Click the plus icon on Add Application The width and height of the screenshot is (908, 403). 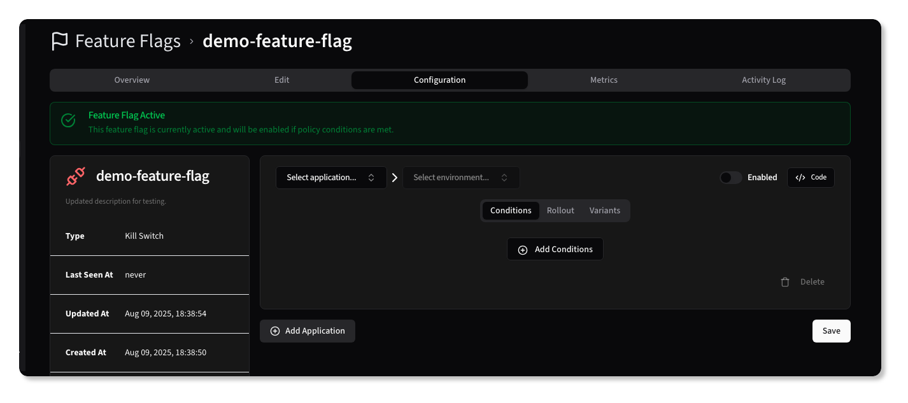pos(275,330)
